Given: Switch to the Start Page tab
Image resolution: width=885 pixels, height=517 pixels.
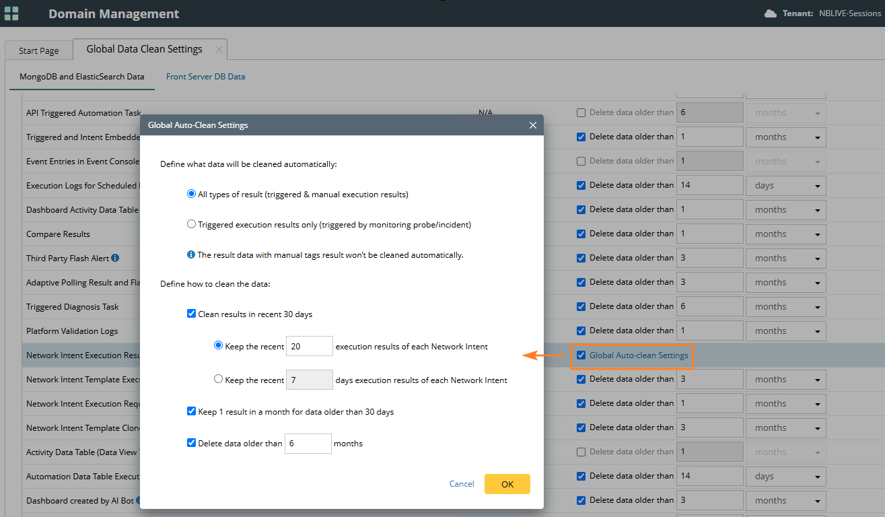Looking at the screenshot, I should pyautogui.click(x=39, y=50).
